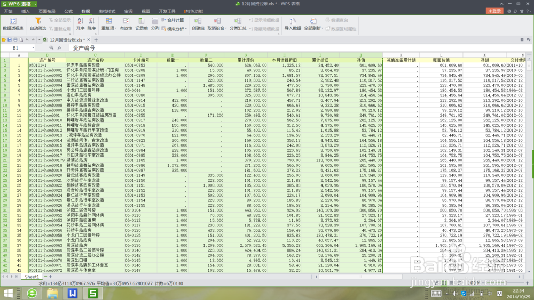
Task: Open the 公式 ribbon tab
Action: (68, 11)
